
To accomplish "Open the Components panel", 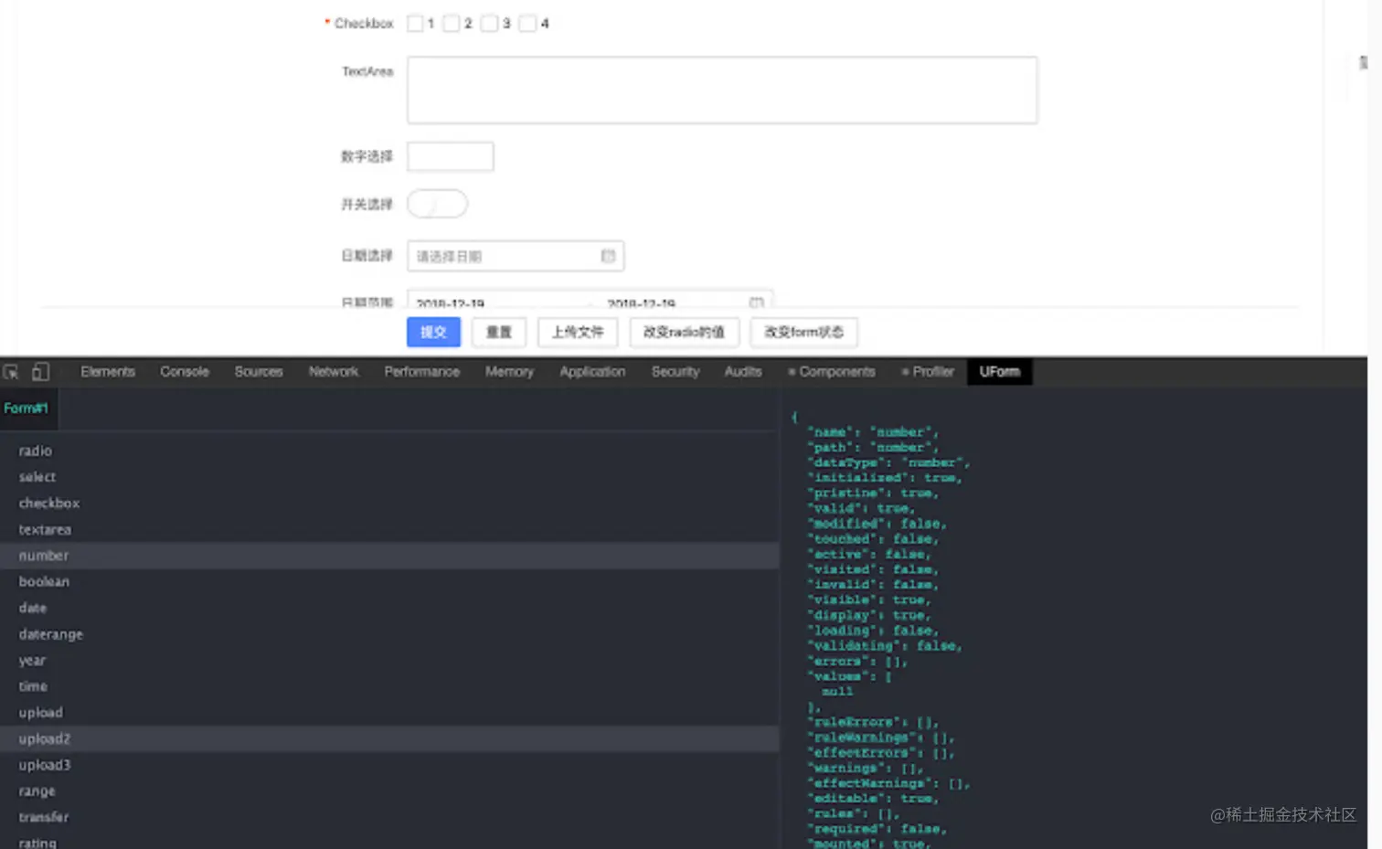I will click(x=835, y=371).
